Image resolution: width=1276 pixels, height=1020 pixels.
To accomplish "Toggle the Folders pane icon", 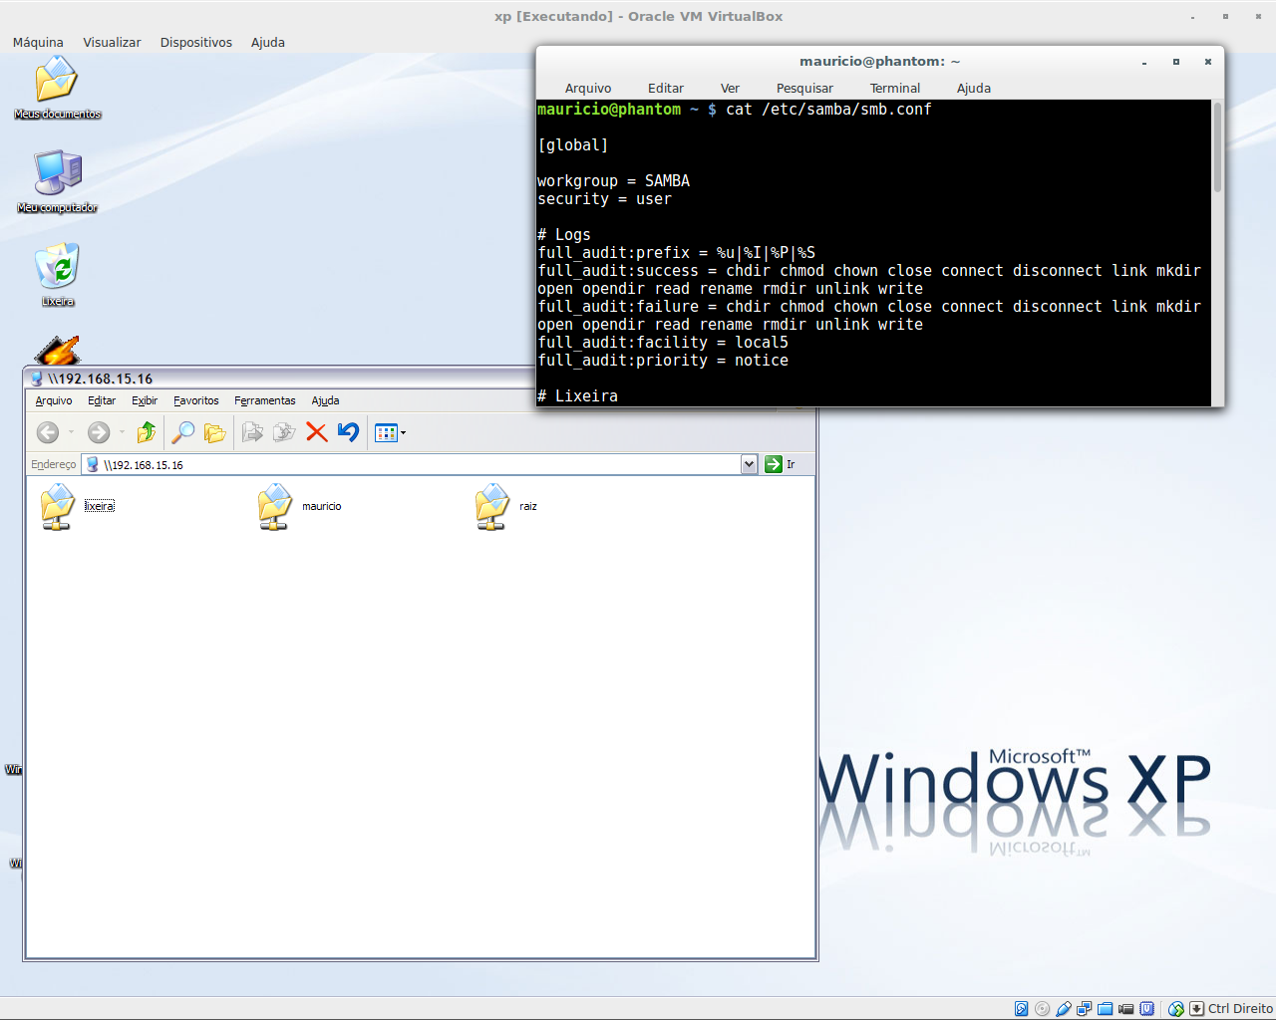I will click(x=214, y=432).
